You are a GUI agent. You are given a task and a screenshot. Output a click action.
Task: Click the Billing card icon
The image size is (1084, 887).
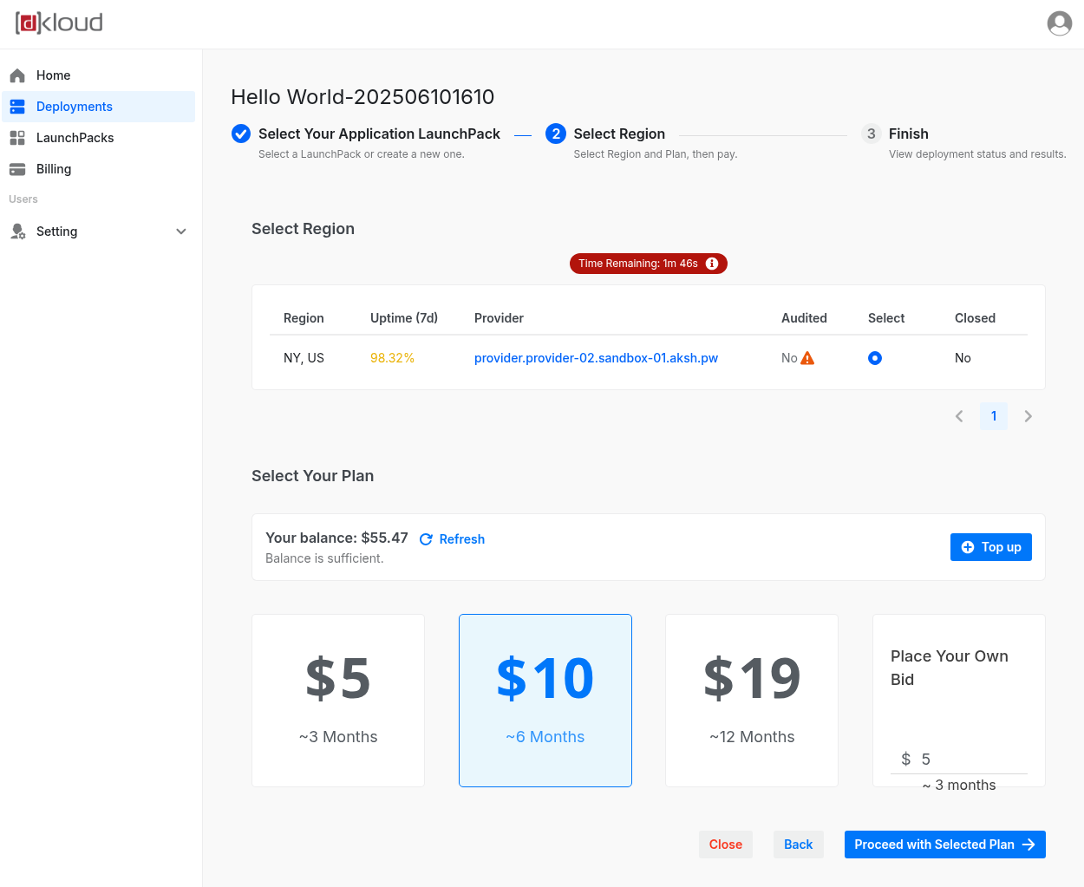tap(17, 169)
